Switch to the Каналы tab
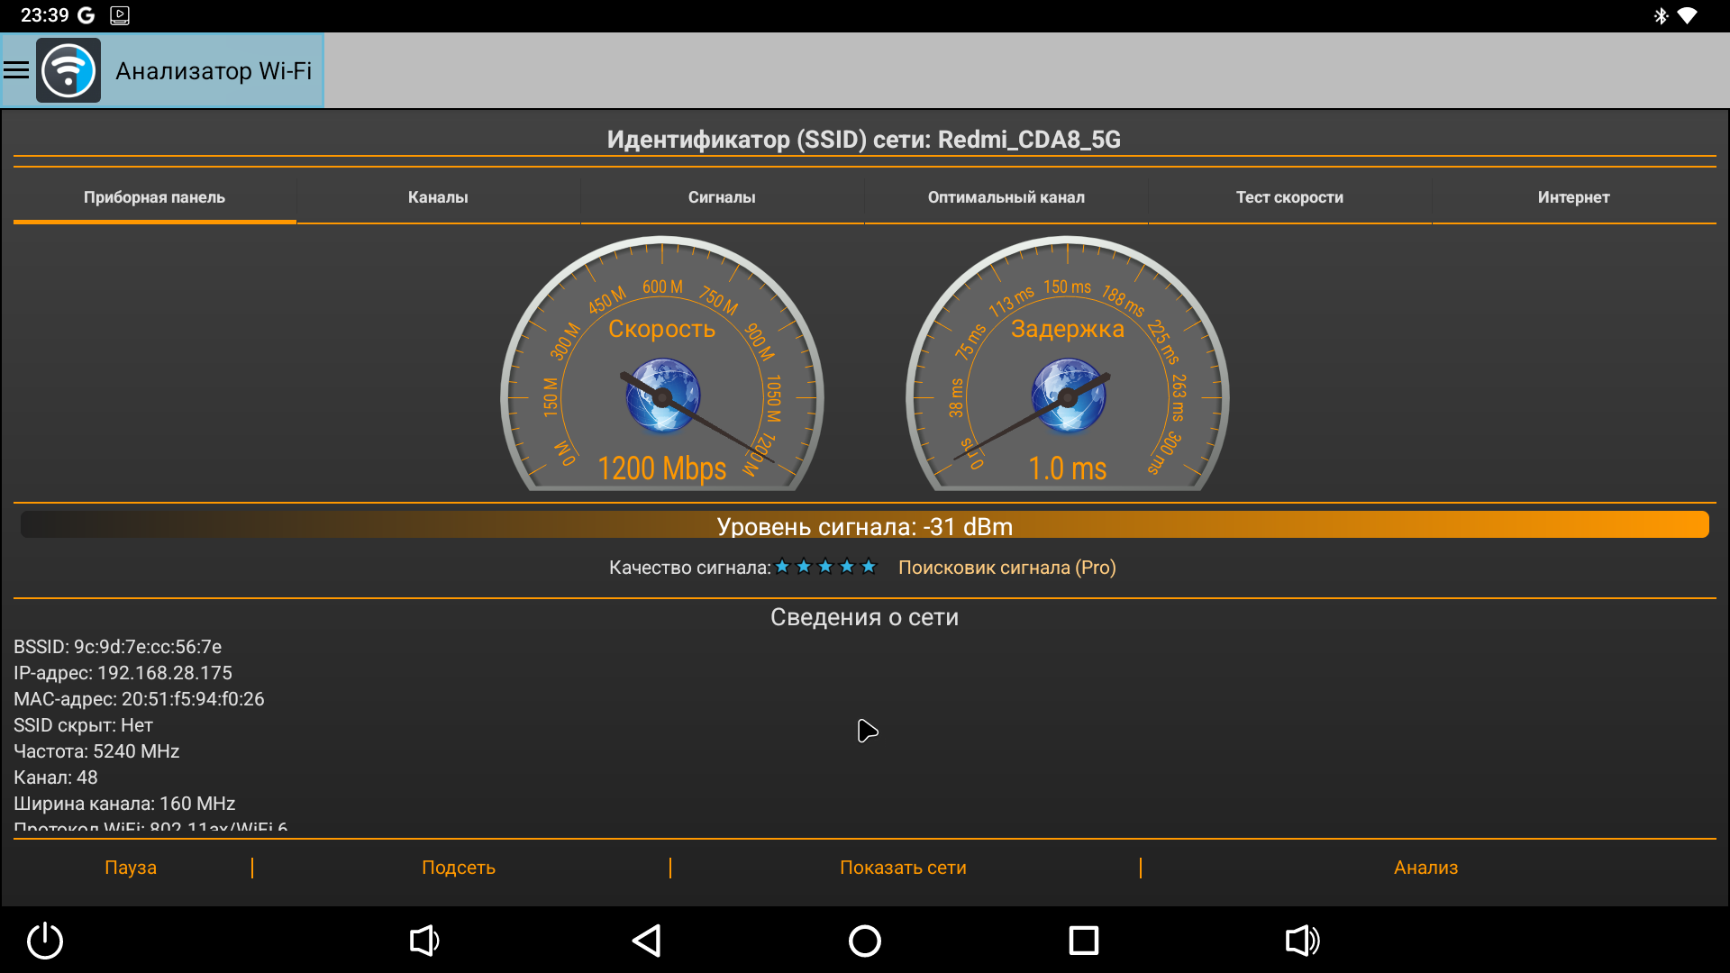This screenshot has width=1730, height=973. (438, 197)
